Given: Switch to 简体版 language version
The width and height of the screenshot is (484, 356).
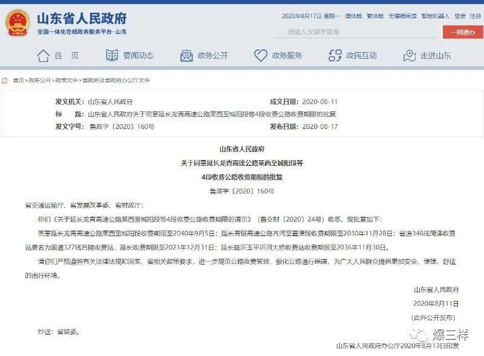Looking at the screenshot, I should click(353, 16).
